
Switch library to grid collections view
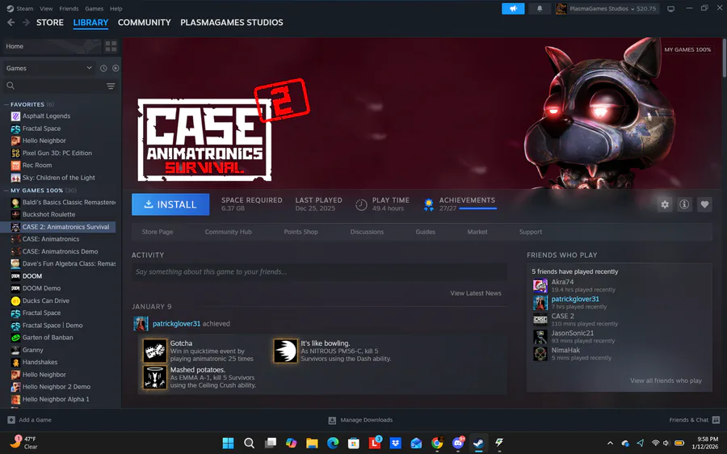pos(111,46)
